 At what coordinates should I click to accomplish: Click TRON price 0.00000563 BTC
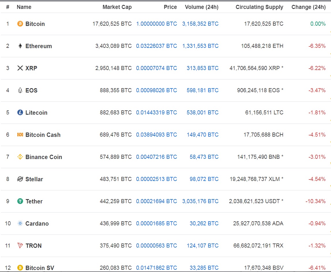coord(157,245)
